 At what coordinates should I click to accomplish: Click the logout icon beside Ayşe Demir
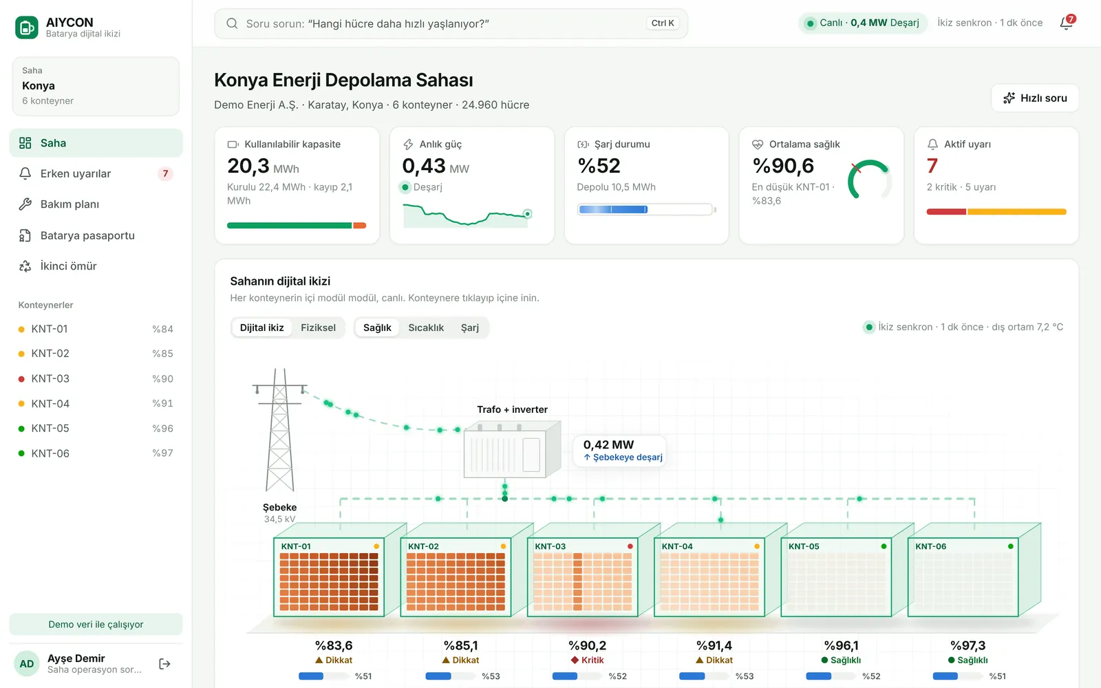tap(164, 664)
